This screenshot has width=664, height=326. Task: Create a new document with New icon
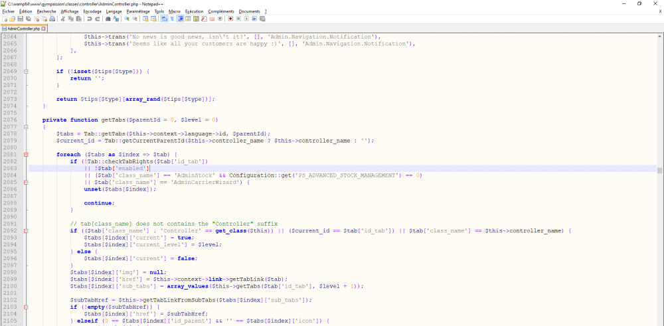tap(5, 19)
